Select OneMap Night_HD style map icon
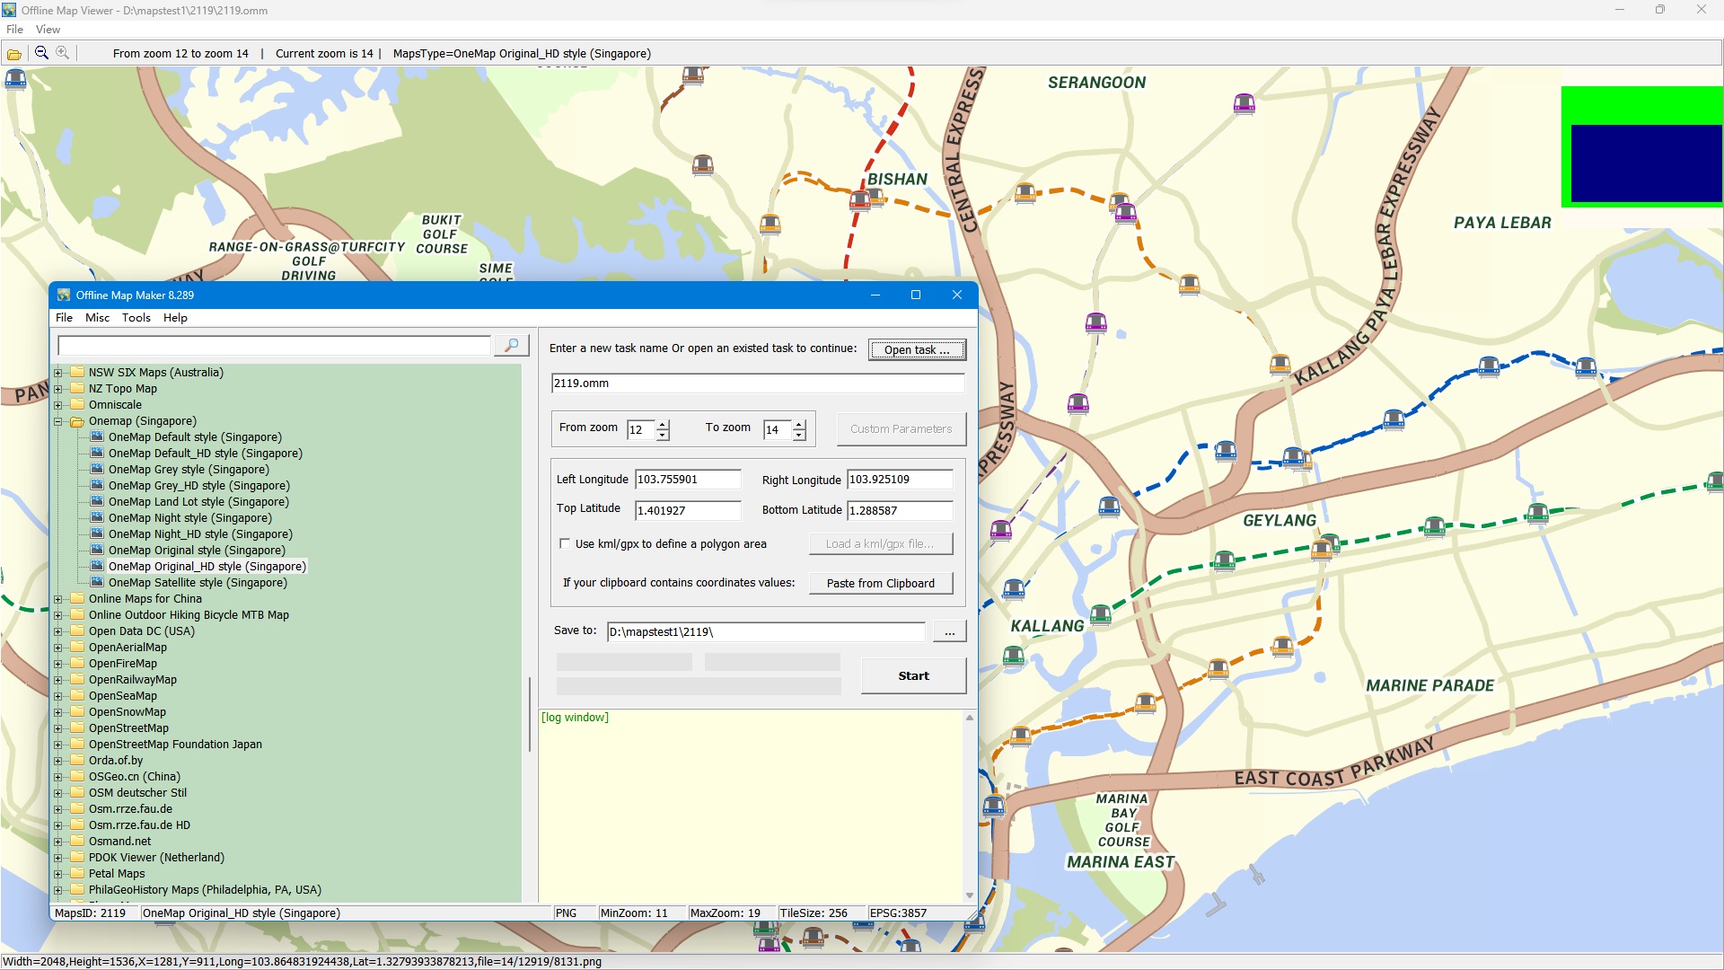 pyautogui.click(x=98, y=534)
